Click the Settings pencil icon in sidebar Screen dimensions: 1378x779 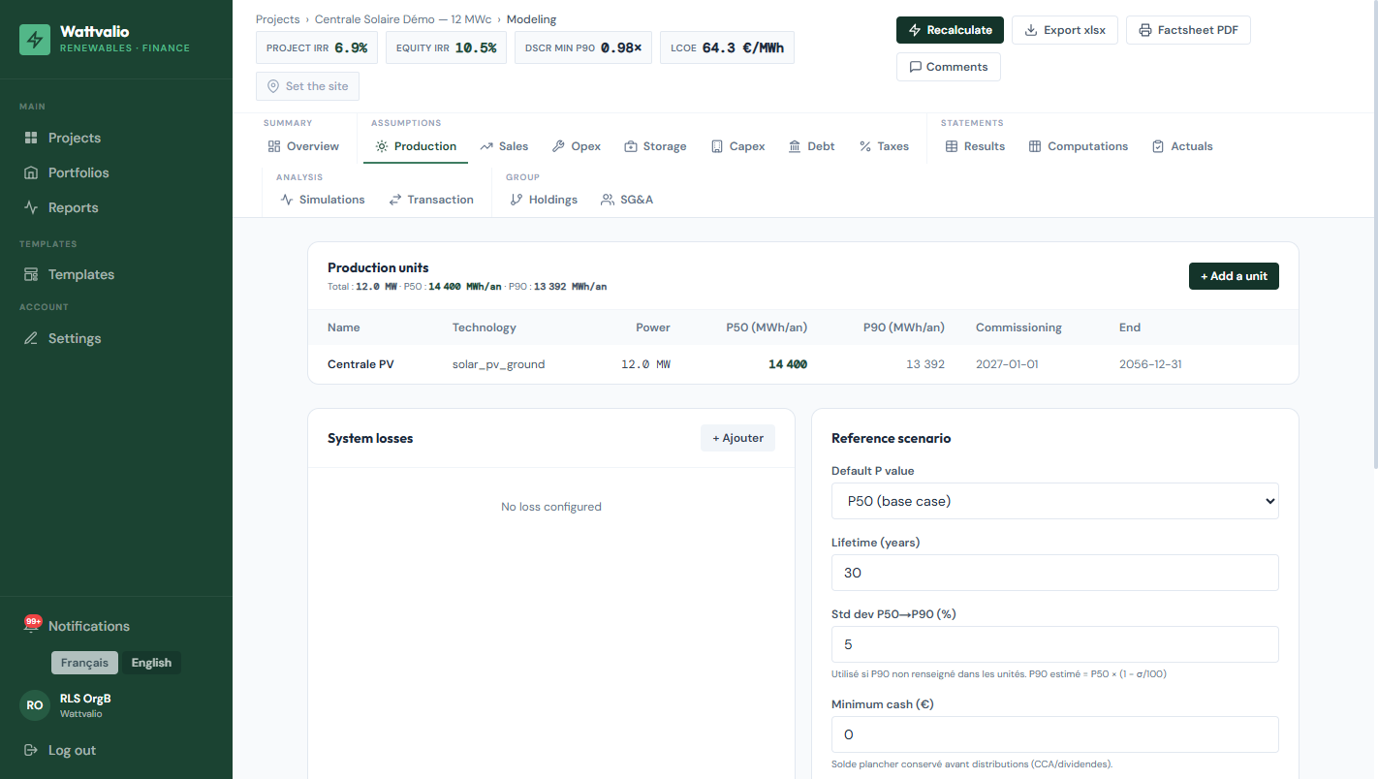tap(31, 338)
